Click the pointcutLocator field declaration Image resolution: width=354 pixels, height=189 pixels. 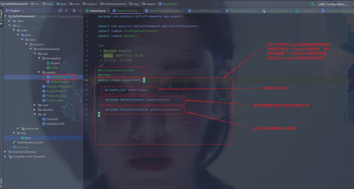click(143, 110)
